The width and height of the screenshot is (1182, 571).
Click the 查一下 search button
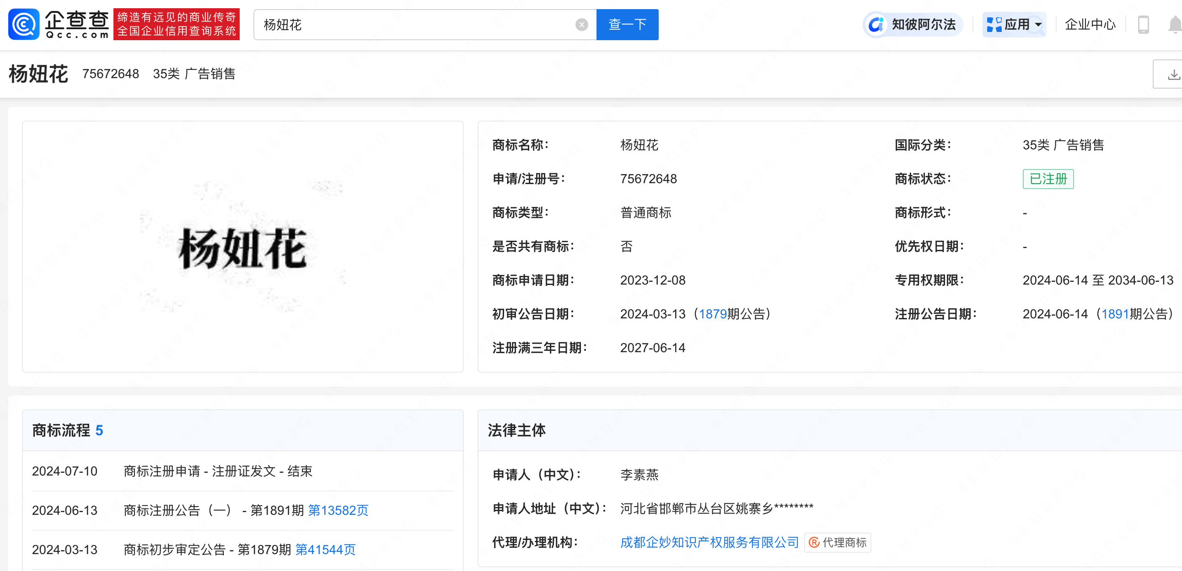point(627,25)
